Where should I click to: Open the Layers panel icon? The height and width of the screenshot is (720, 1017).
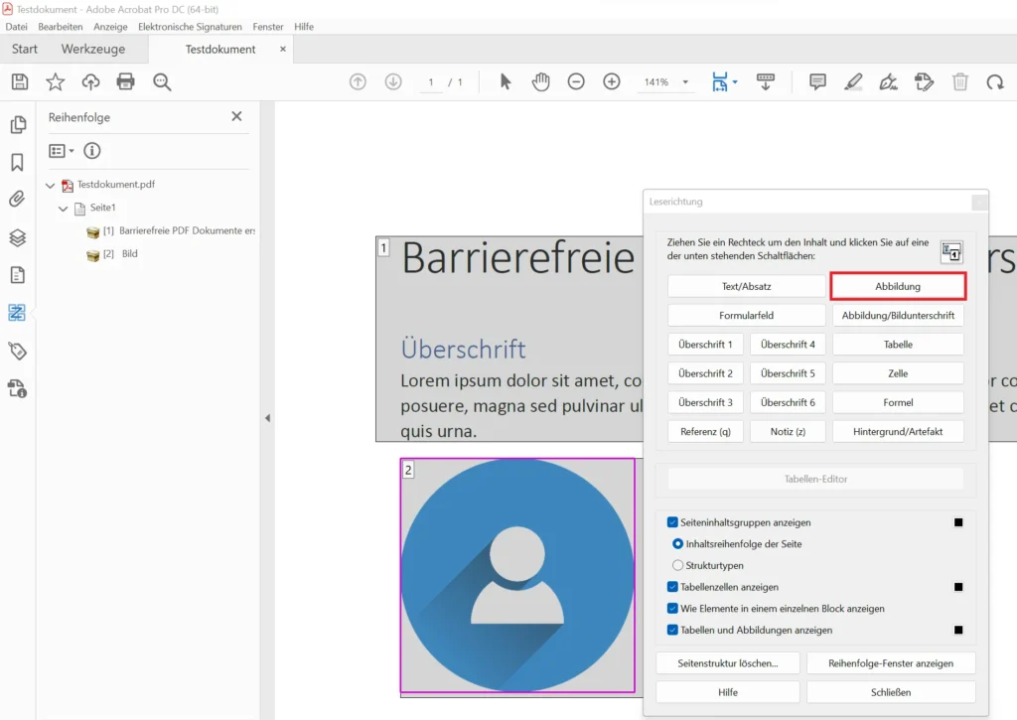point(17,237)
